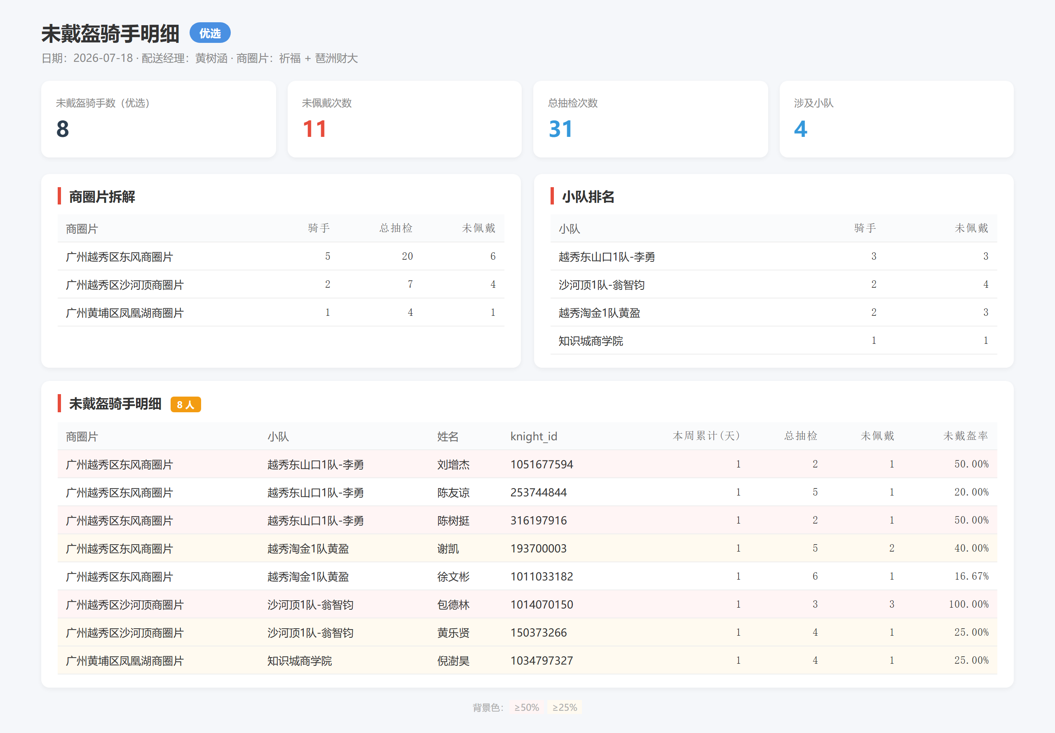Click the 本周累计(天) column header
Viewport: 1055px width, 733px height.
(706, 436)
